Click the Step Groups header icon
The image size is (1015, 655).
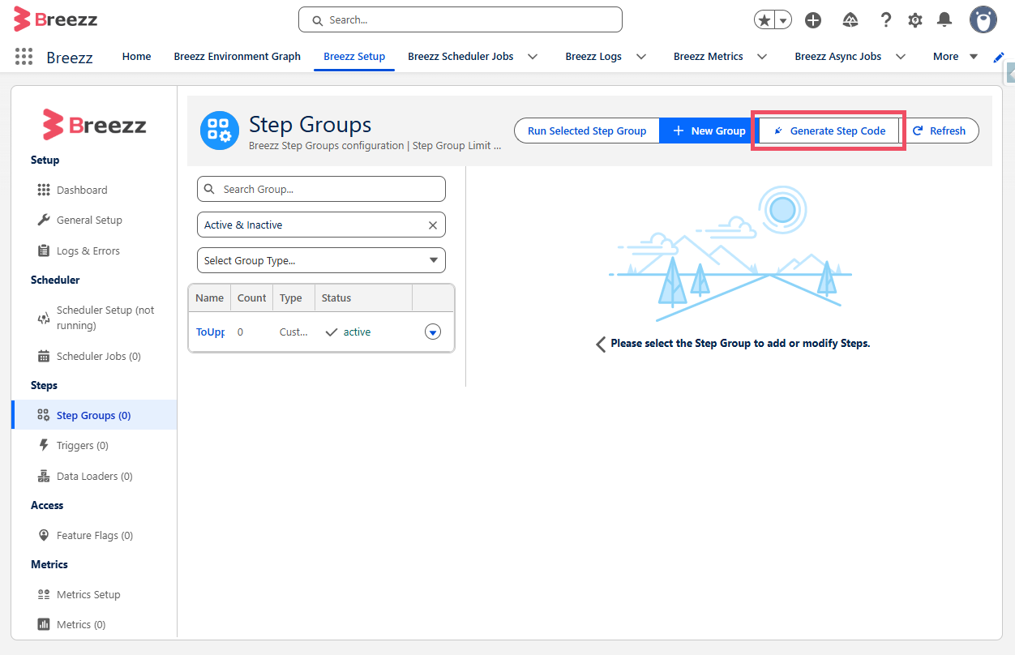tap(220, 131)
